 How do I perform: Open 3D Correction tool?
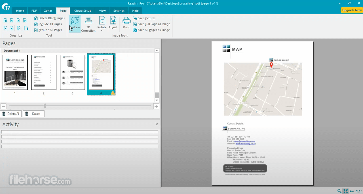coord(88,24)
